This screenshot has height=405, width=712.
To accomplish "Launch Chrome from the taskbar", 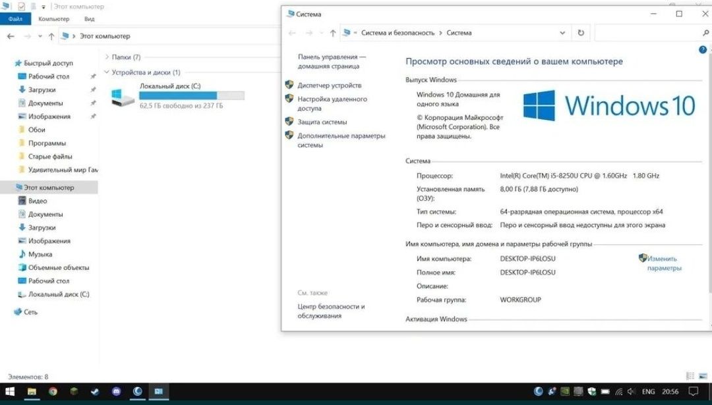I will click(53, 391).
